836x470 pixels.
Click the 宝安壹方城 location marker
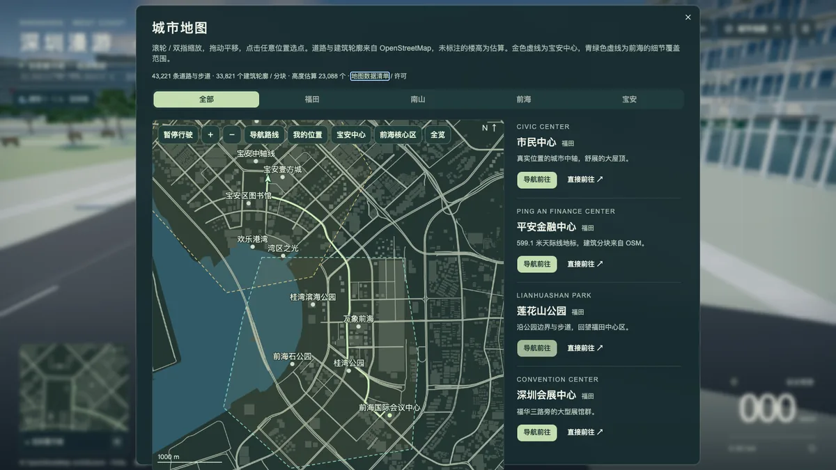282,177
